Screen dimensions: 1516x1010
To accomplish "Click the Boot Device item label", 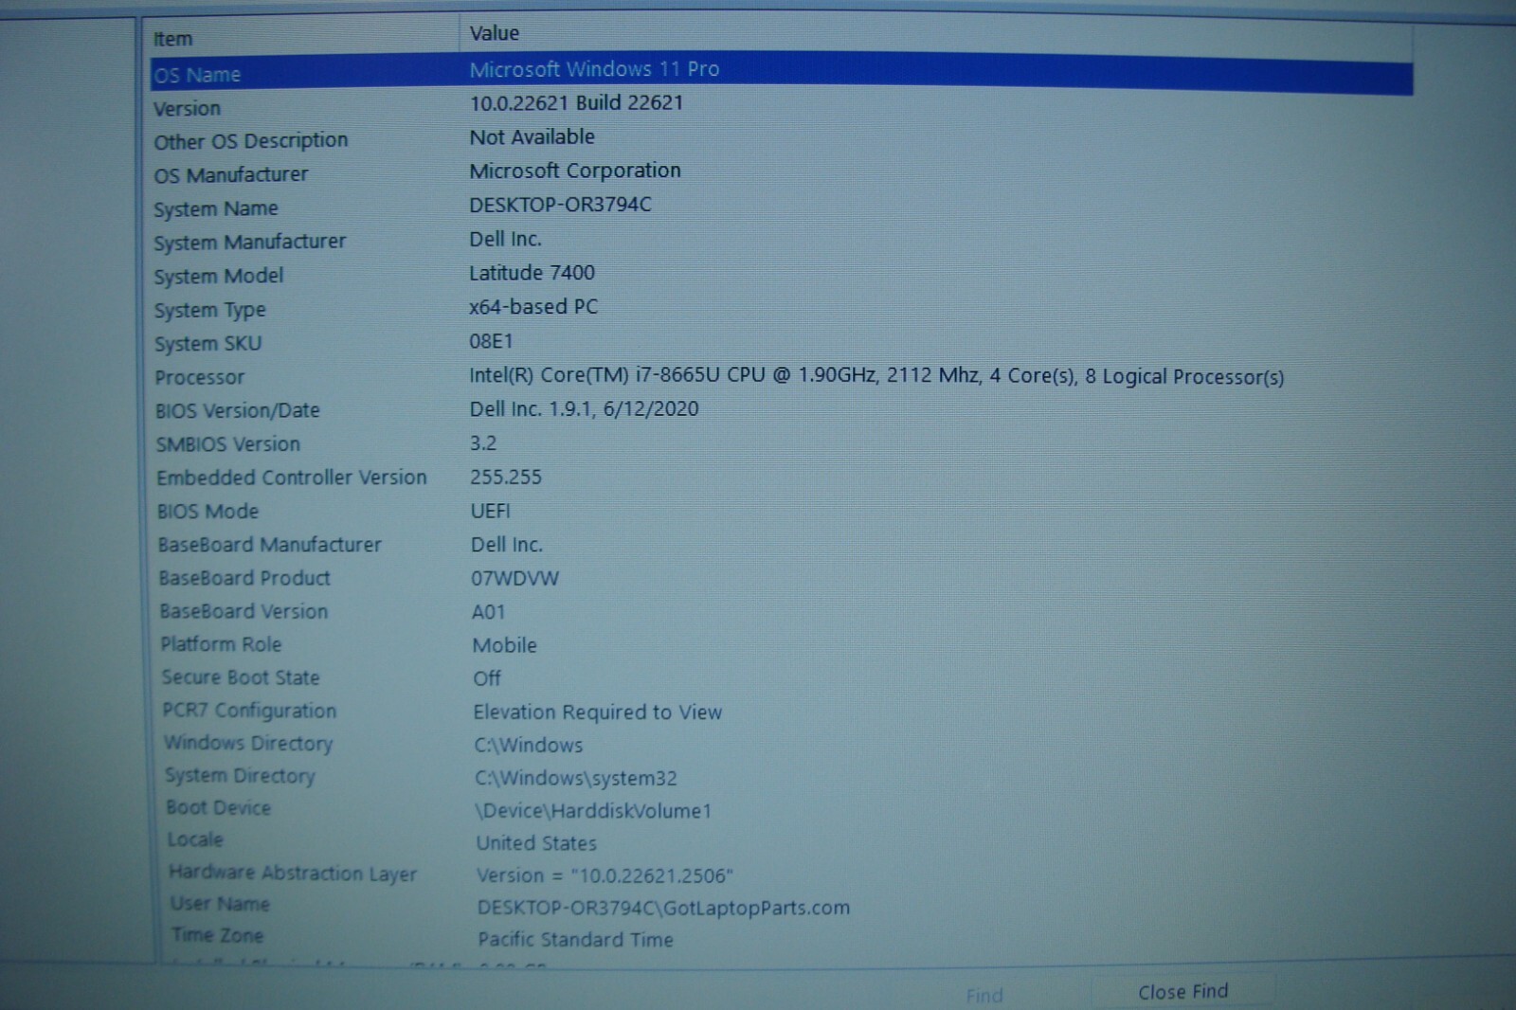I will 219,808.
